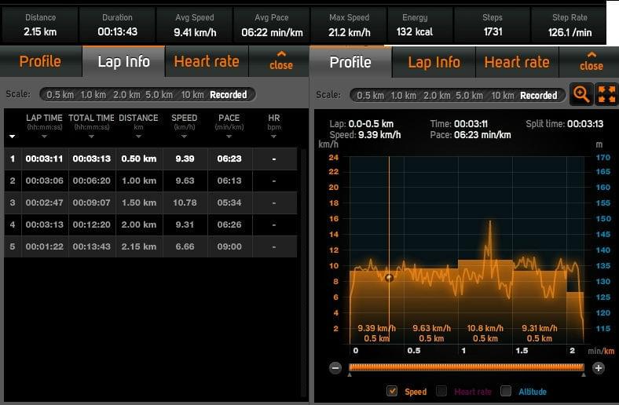Image resolution: width=619 pixels, height=405 pixels.
Task: Click the orange cursor marker on graph
Action: [x=389, y=277]
